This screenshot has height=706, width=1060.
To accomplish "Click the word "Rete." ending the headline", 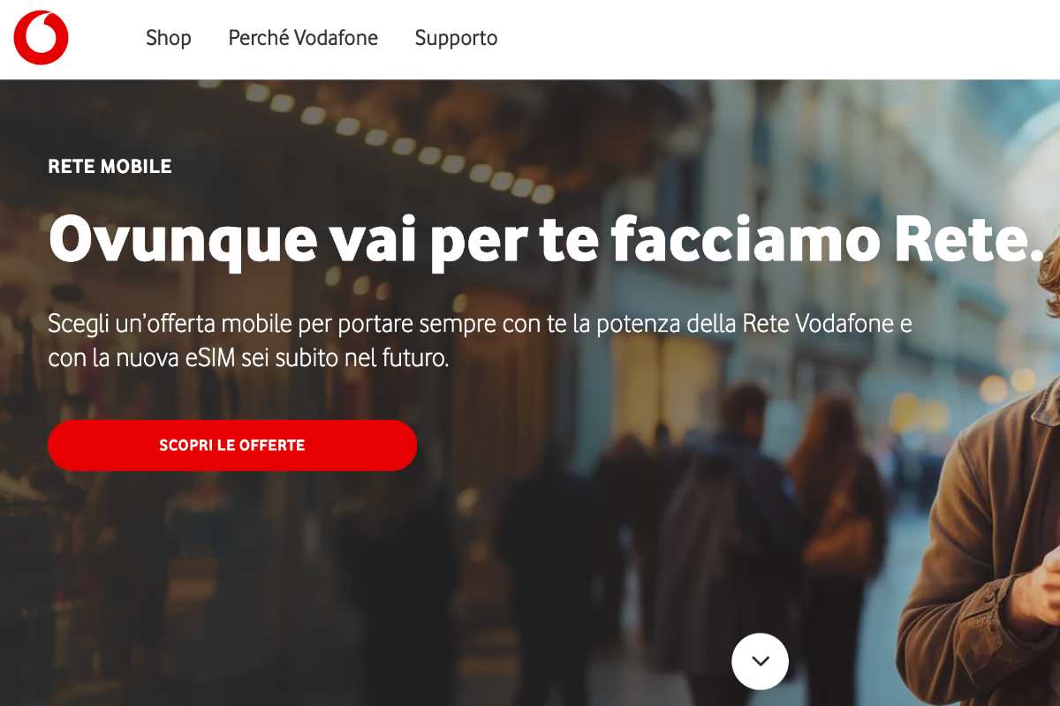I will click(969, 238).
